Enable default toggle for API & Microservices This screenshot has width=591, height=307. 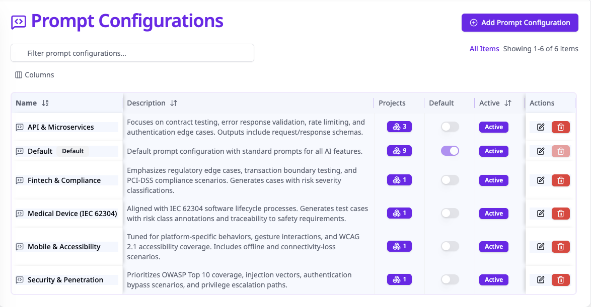[x=450, y=127]
